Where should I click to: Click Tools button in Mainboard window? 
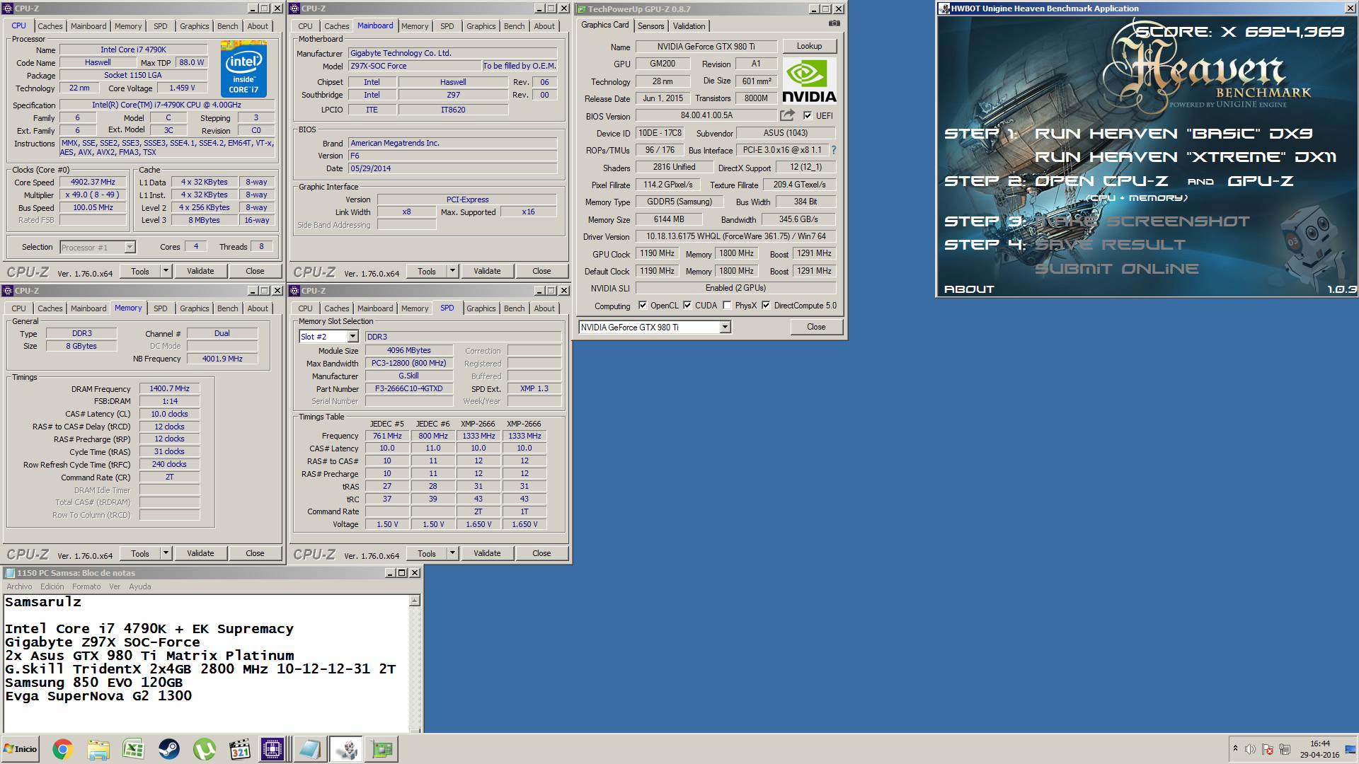tap(426, 271)
